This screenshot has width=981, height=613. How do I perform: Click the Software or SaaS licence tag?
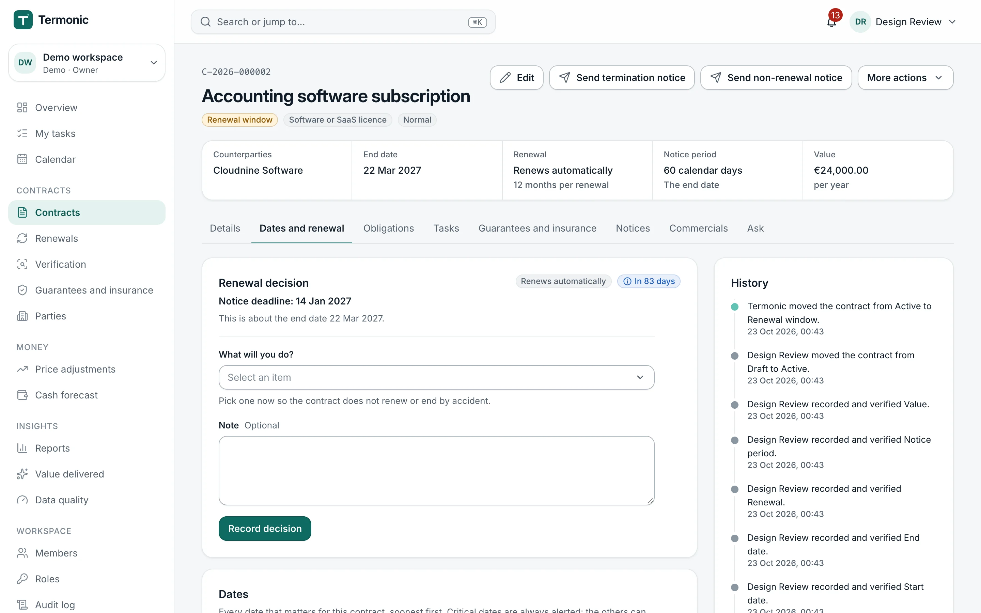[x=338, y=120]
